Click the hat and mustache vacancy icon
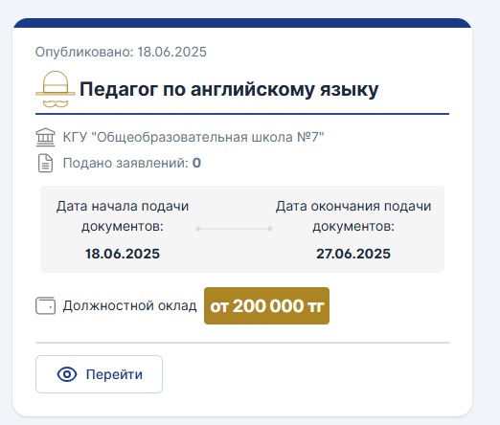 click(x=56, y=89)
